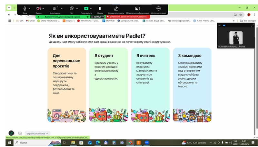Open the Все закладки folder
Viewport: 258px width, 147px height.
[x=248, y=21]
